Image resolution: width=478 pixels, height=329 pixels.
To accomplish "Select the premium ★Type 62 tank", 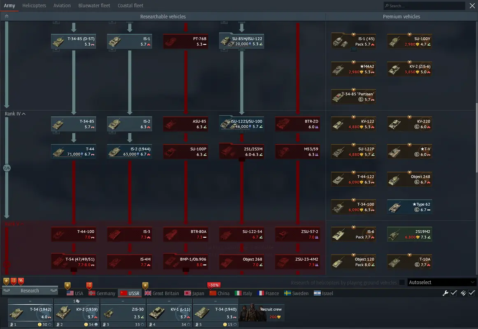I will [x=409, y=206].
